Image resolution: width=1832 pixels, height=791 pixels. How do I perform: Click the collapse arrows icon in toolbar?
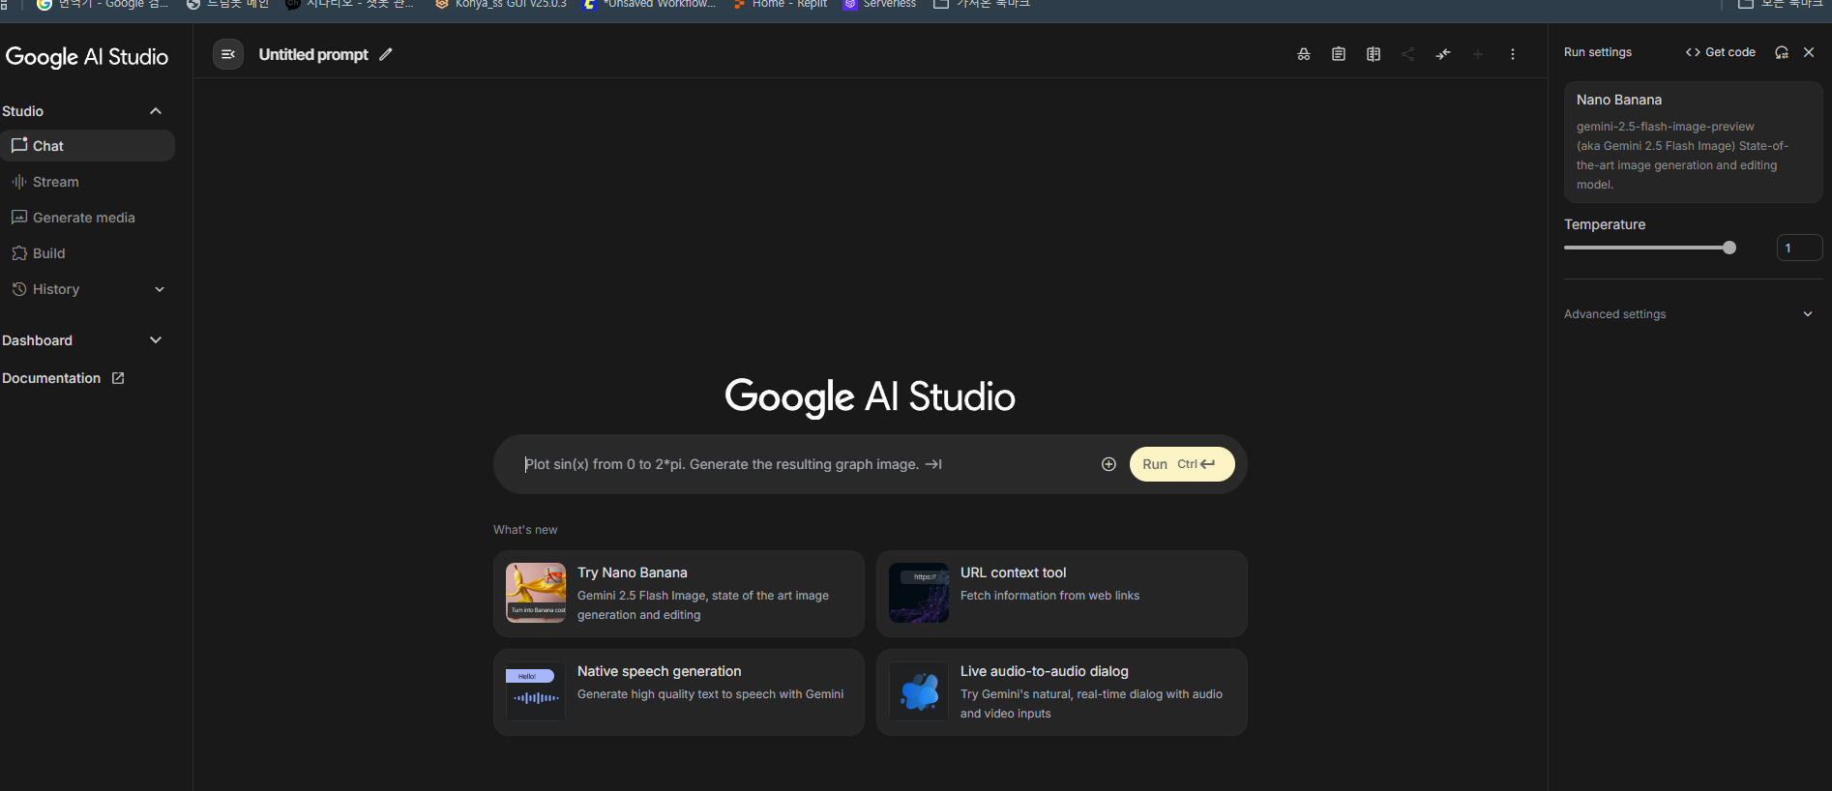coord(1443,54)
